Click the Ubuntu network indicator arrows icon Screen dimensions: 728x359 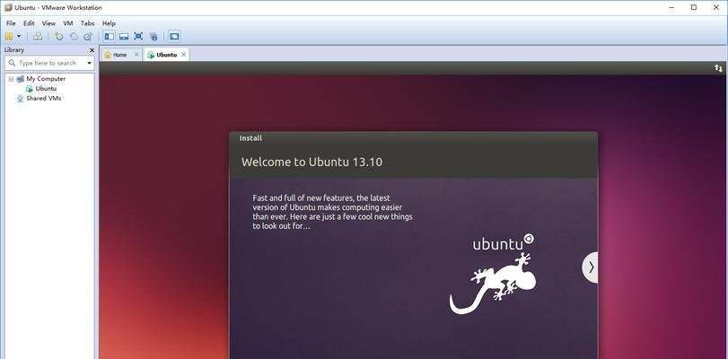pyautogui.click(x=718, y=68)
